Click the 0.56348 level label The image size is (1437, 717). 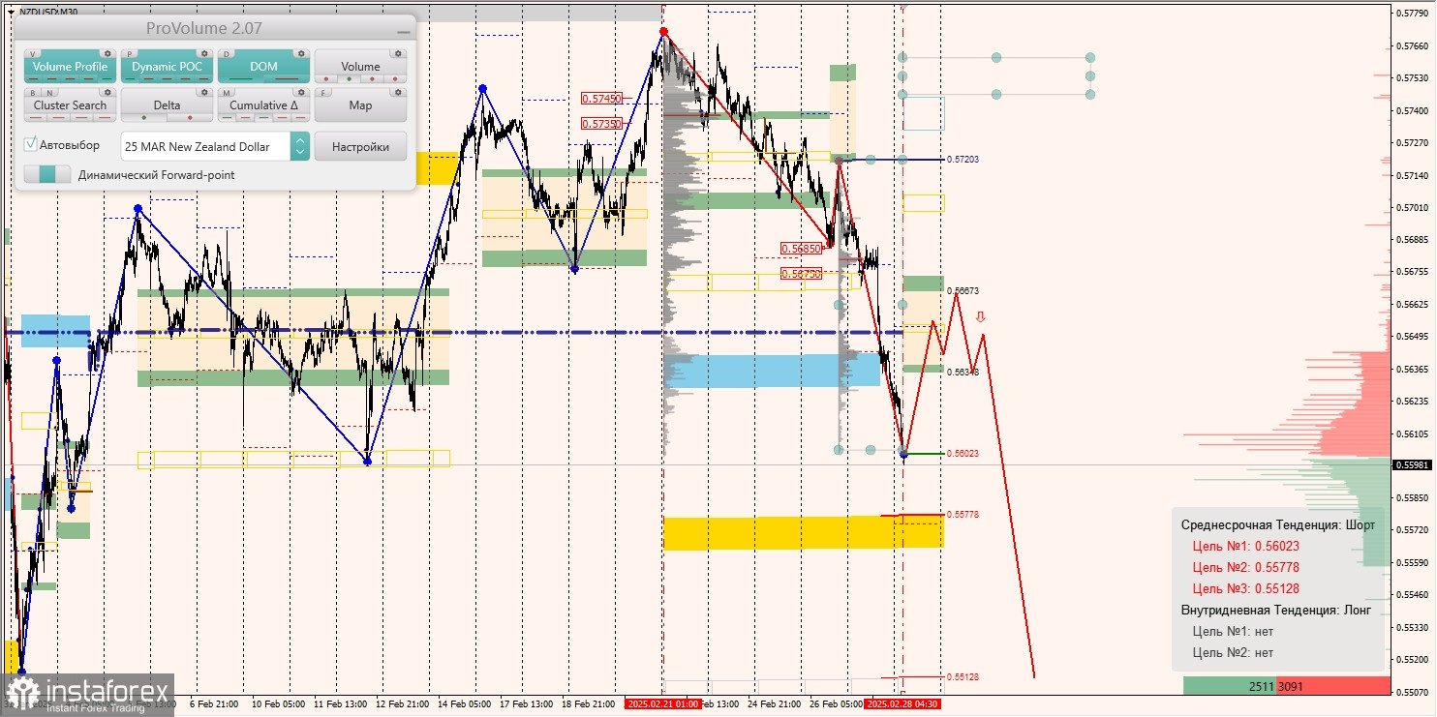coord(963,372)
